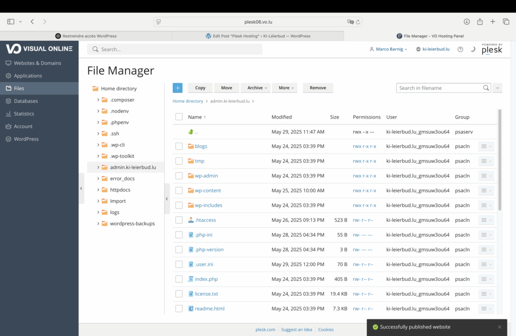Switch to the Restreindre accès WordPress tab
Viewport: 516px width, 336px height.
(x=86, y=36)
